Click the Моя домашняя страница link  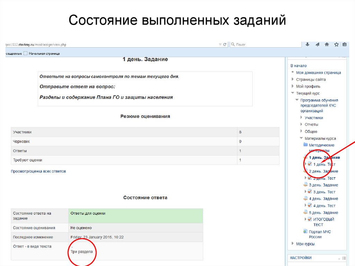click(x=318, y=72)
